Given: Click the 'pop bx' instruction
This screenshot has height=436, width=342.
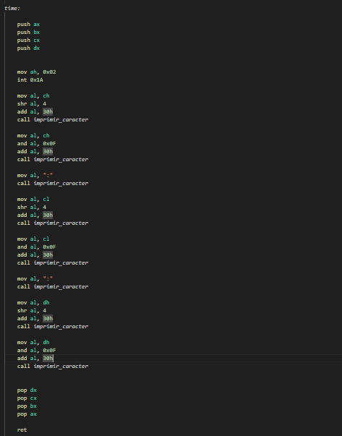Looking at the screenshot, I should (27, 406).
